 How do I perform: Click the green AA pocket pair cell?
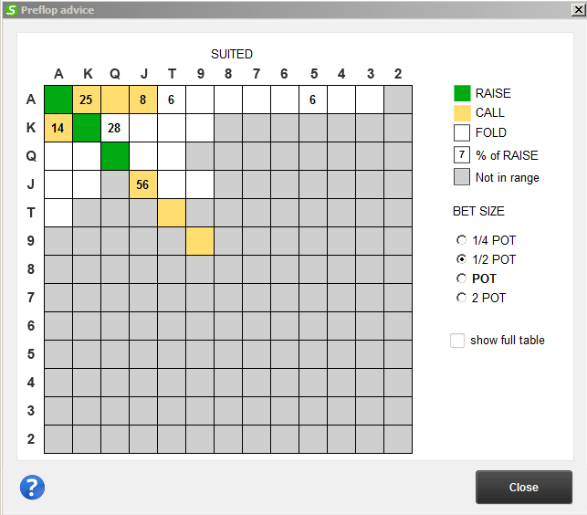58,100
